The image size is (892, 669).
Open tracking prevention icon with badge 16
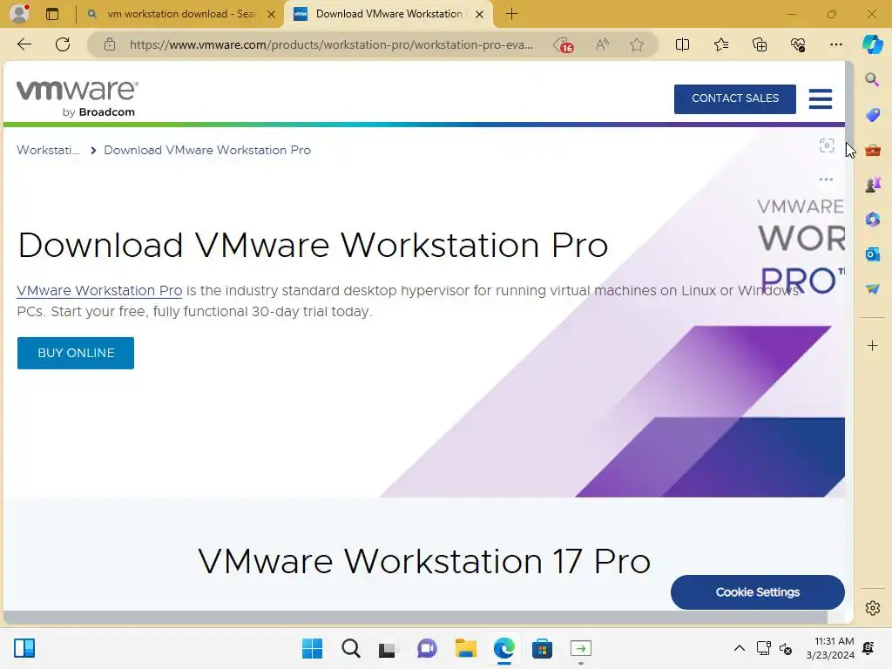point(564,45)
